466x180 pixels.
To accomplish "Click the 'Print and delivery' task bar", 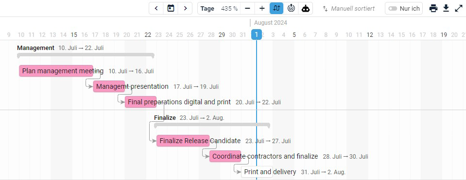I will click(257, 172).
